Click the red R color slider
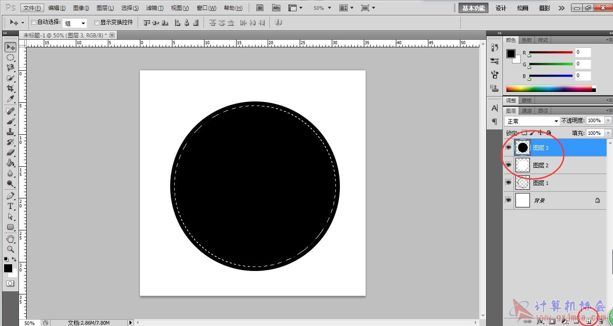This screenshot has height=326, width=613. (551, 53)
